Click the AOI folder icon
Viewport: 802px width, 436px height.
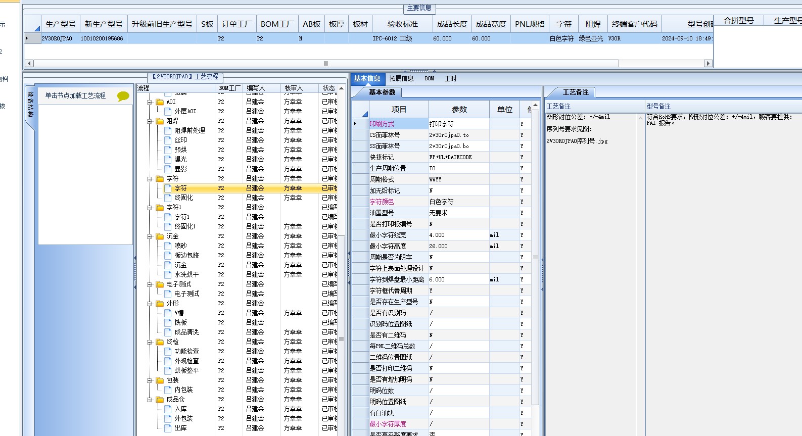tap(160, 102)
